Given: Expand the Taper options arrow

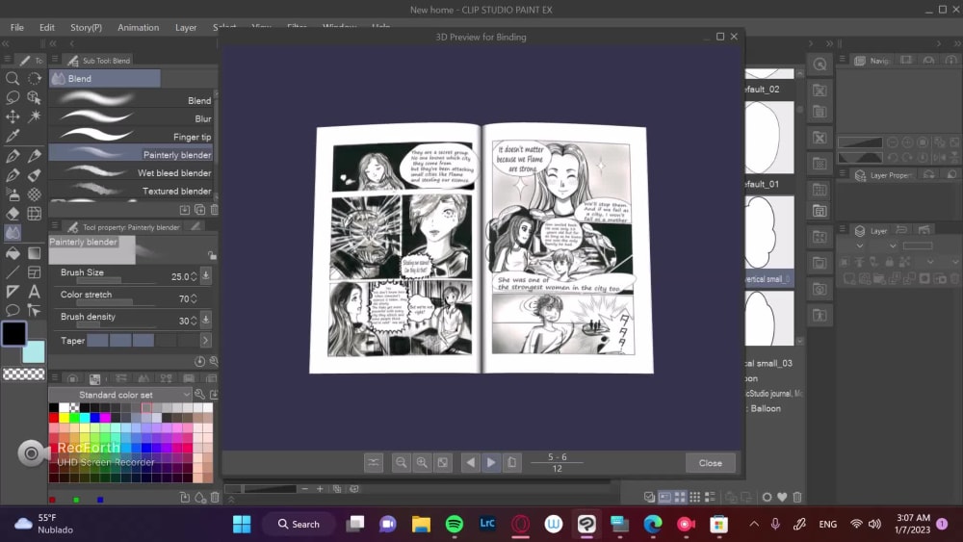Looking at the screenshot, I should (206, 340).
